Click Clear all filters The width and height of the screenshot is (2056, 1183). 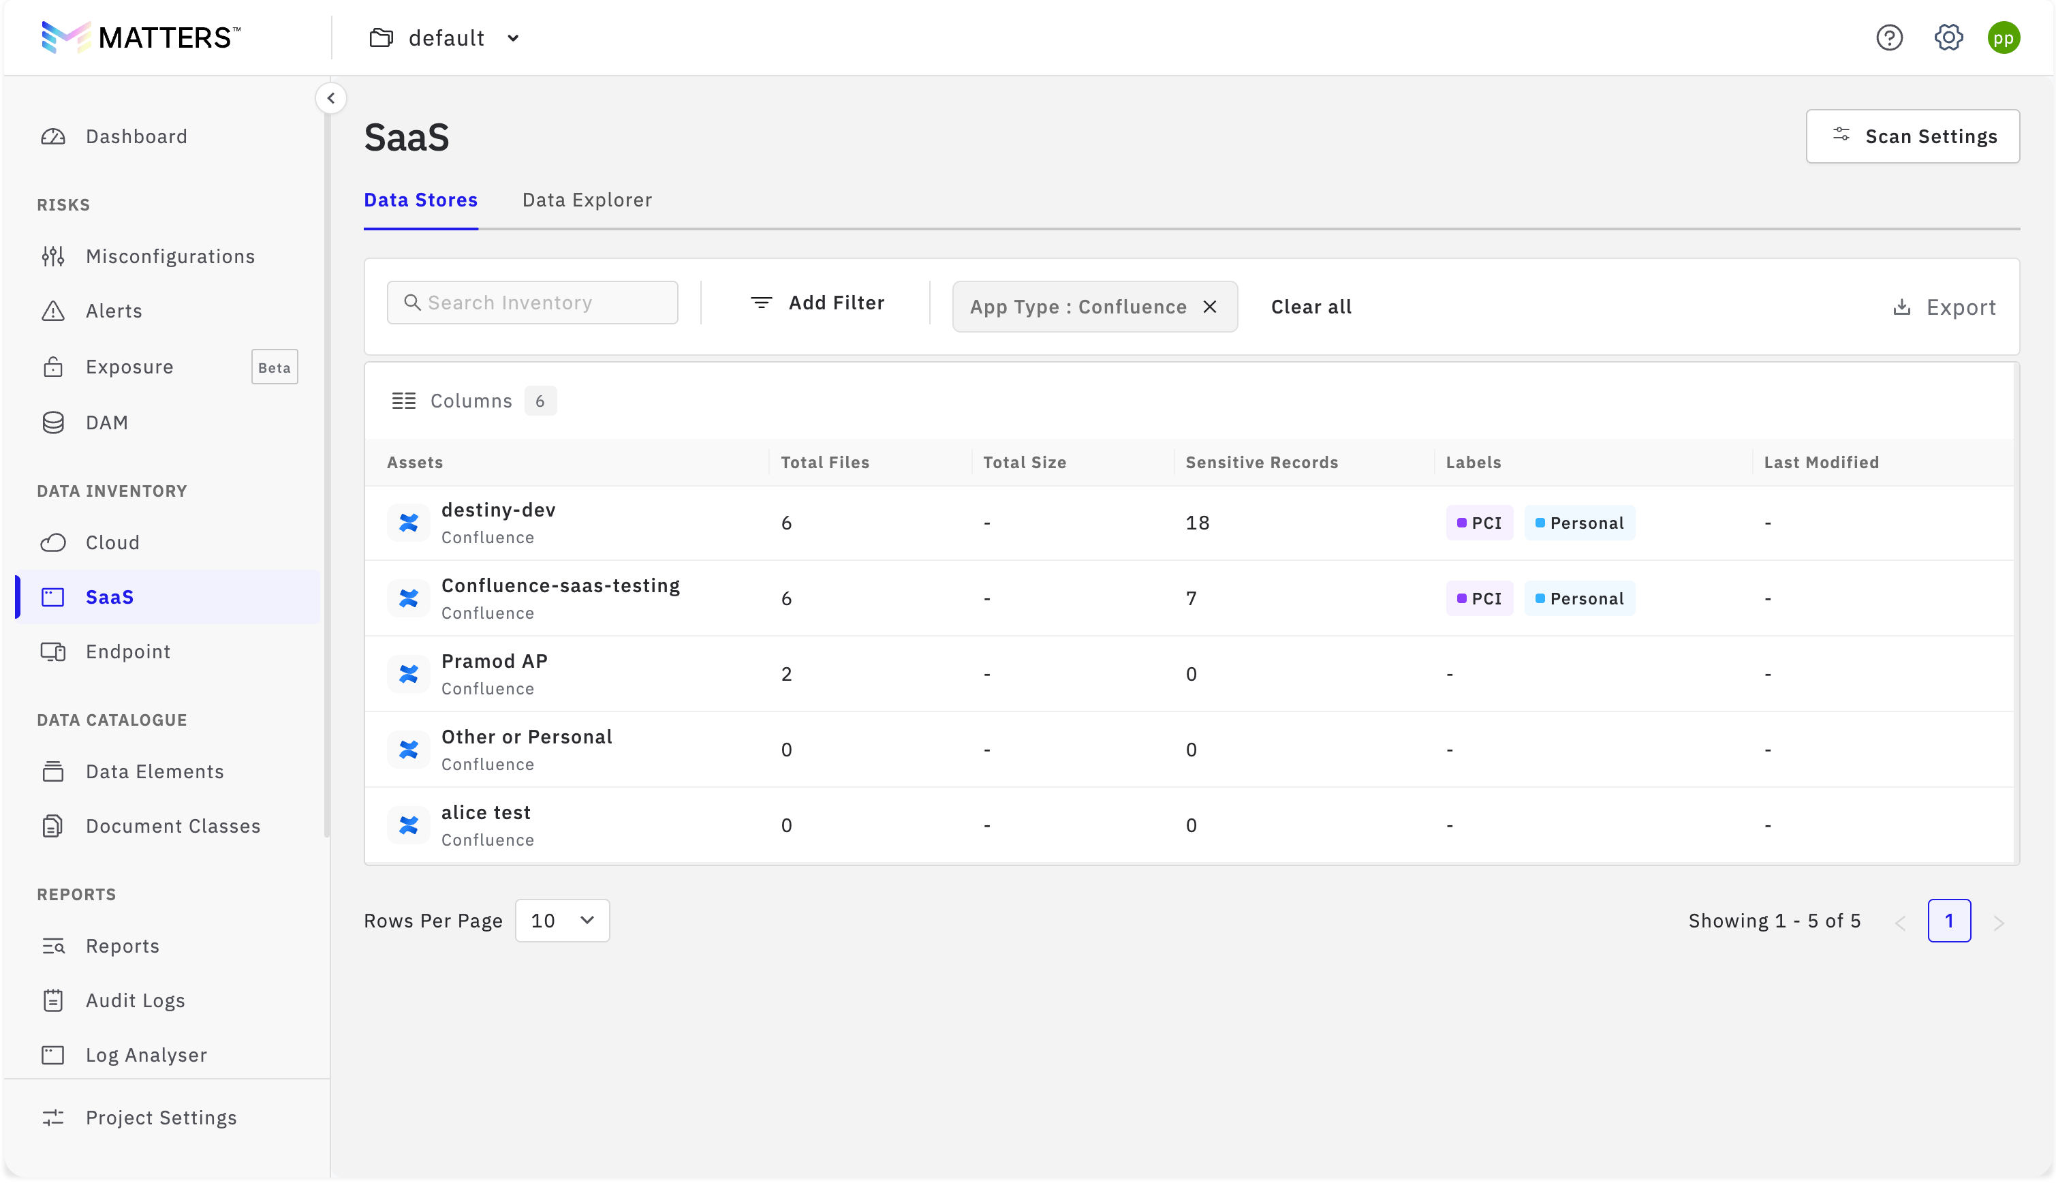(x=1311, y=307)
